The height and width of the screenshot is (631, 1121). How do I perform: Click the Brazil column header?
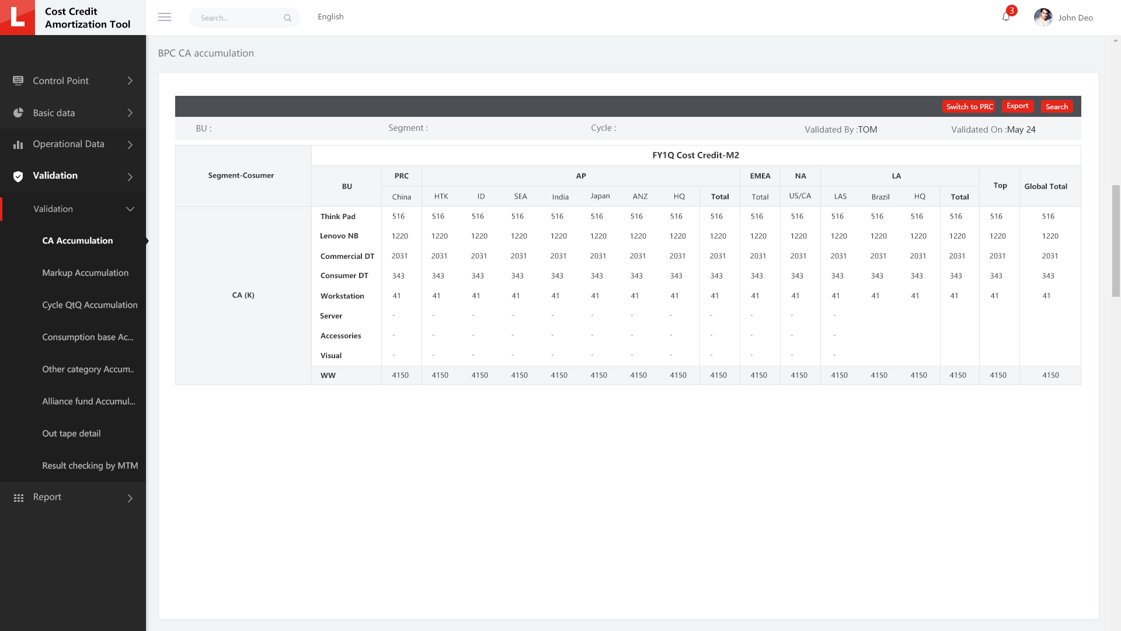tap(880, 197)
